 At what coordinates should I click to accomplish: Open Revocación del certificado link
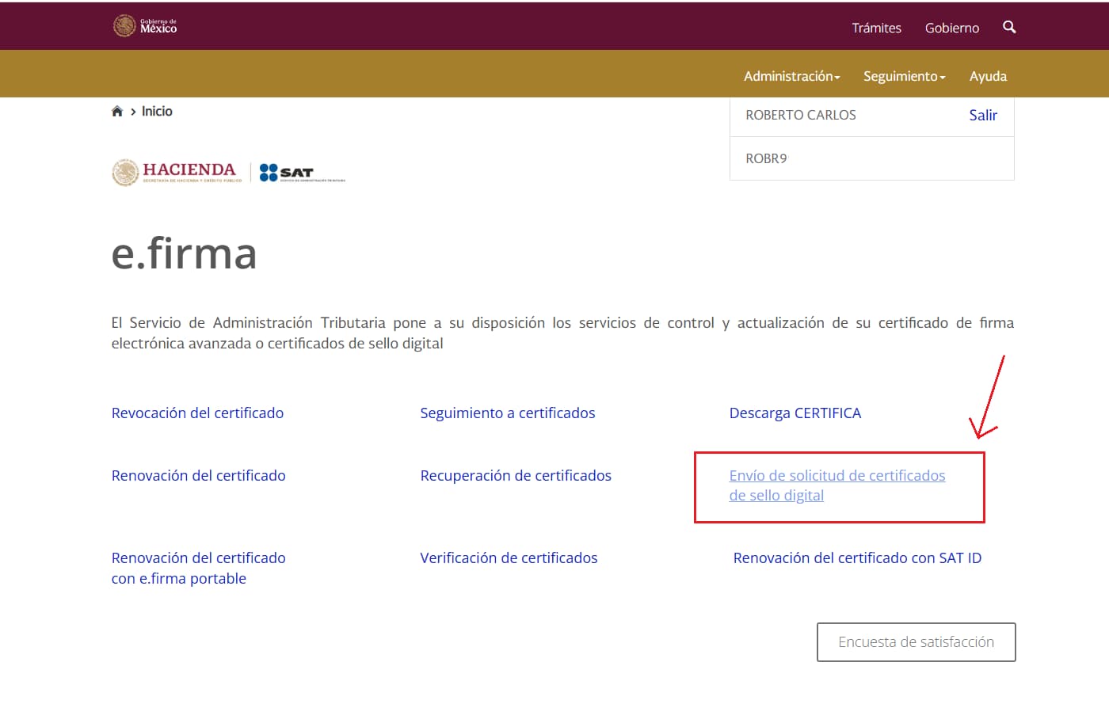[197, 413]
